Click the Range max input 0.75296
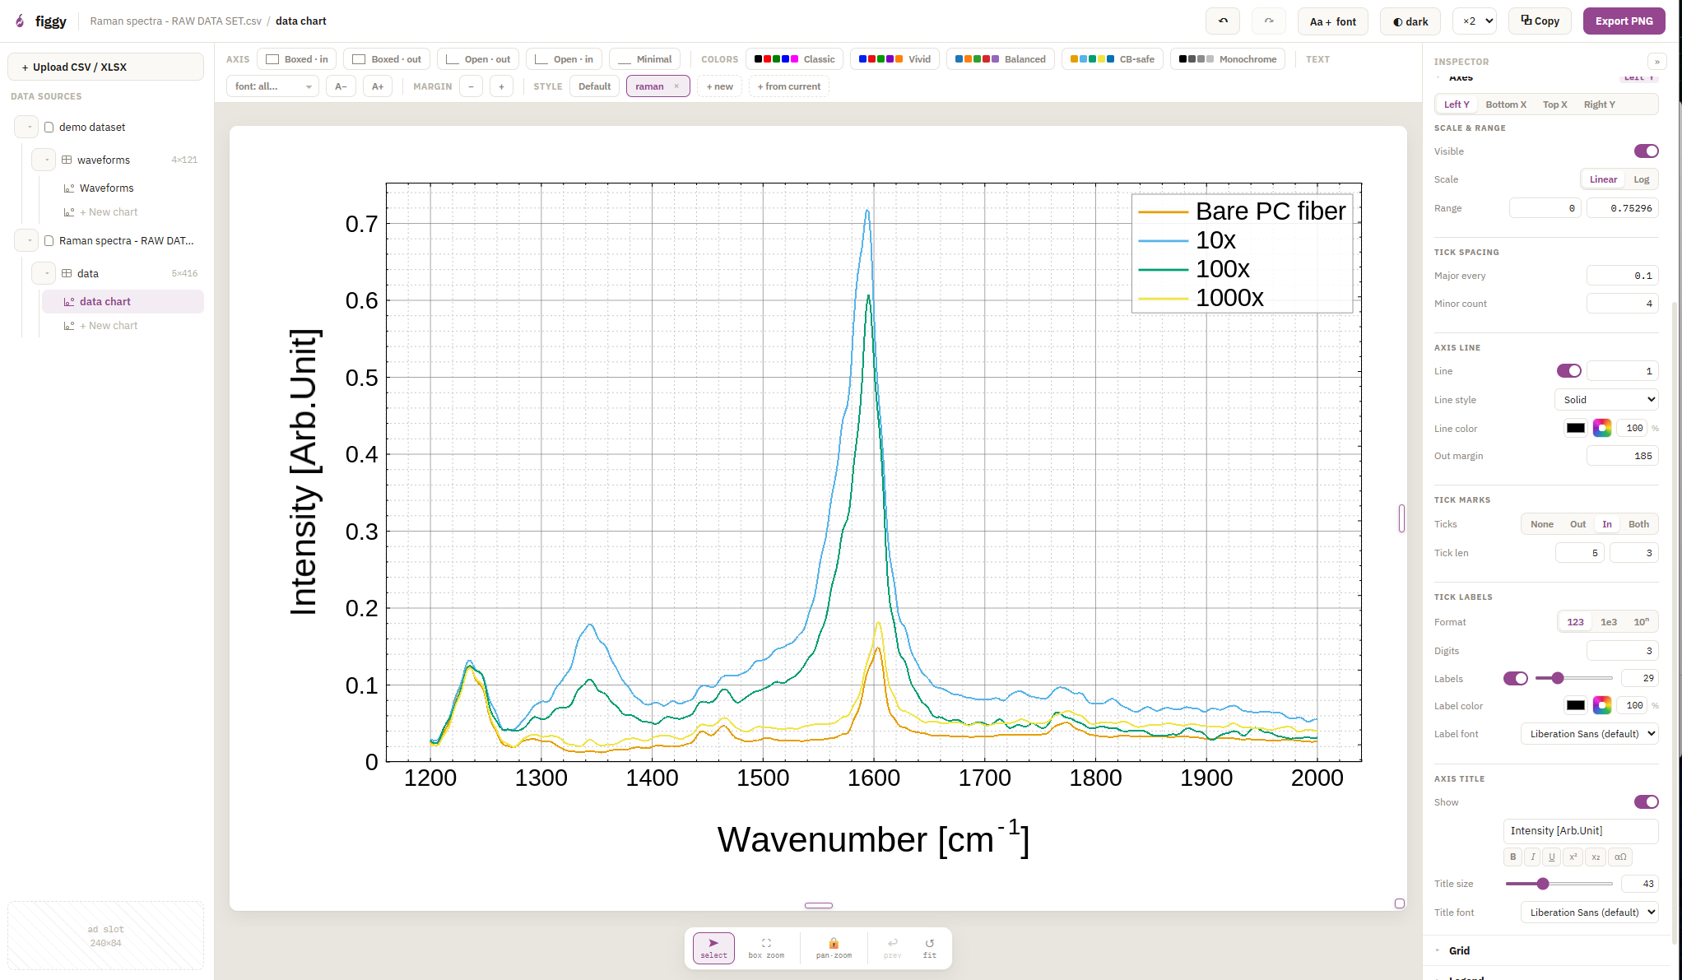This screenshot has height=980, width=1682. (x=1622, y=208)
